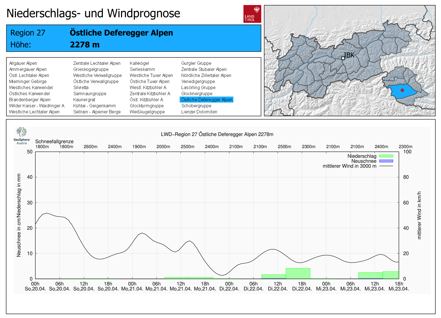
Task: Click the 00h Di,22.04. time axis label
Action: pyautogui.click(x=229, y=286)
